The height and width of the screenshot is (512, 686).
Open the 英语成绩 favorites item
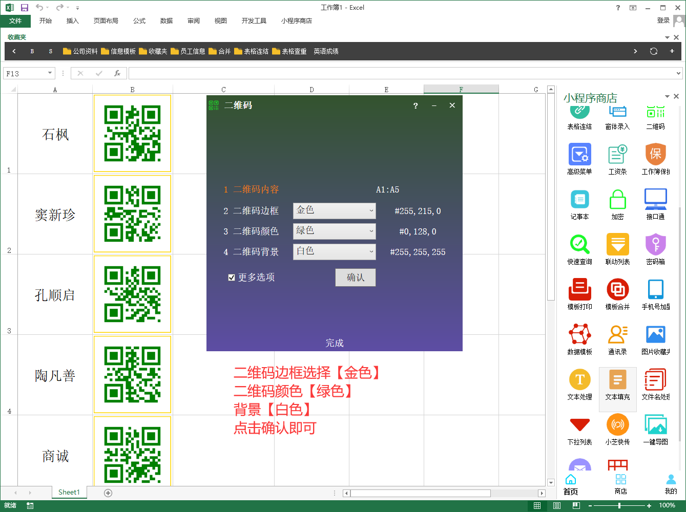326,51
